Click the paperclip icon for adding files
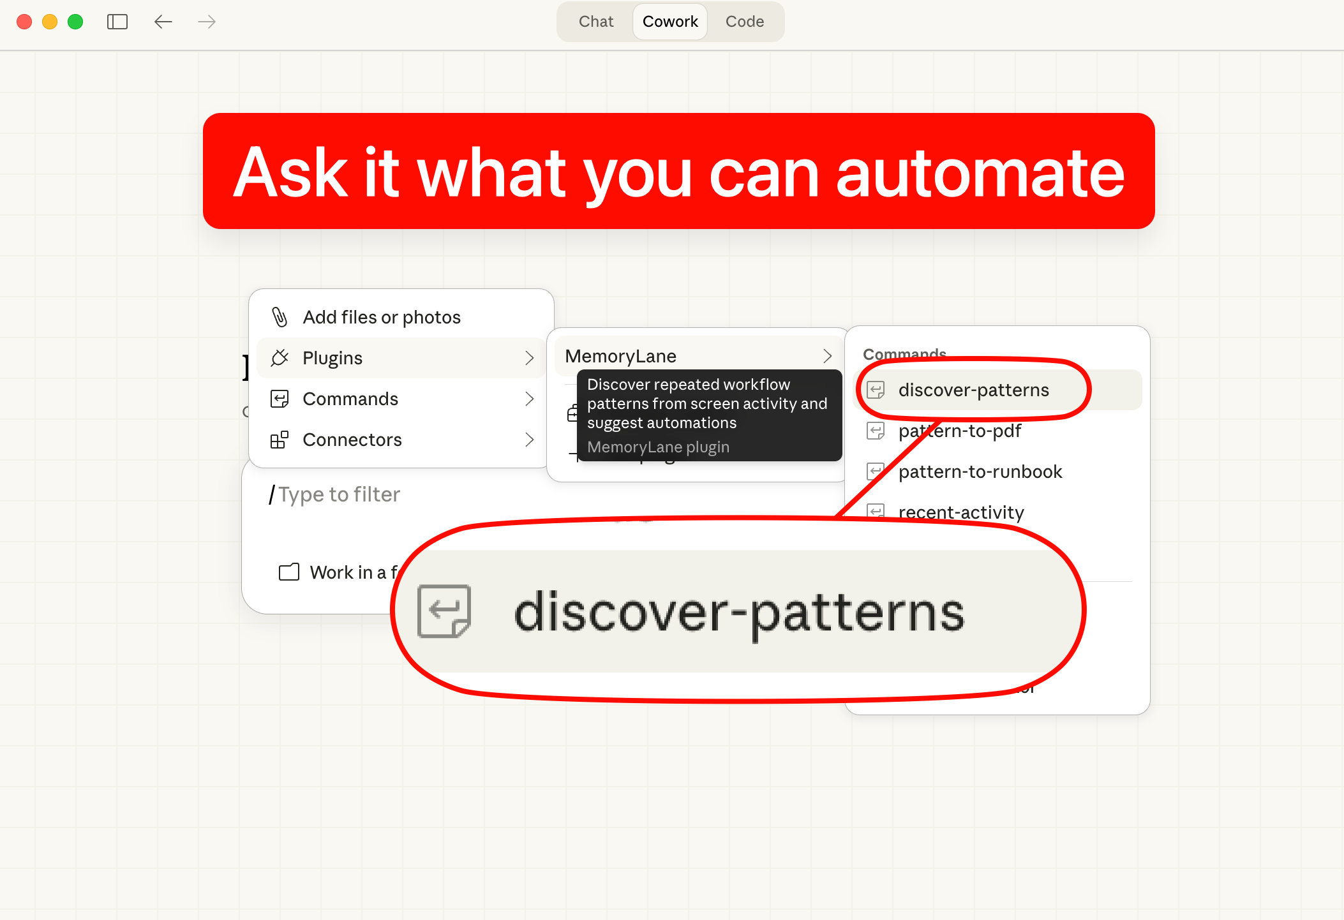The height and width of the screenshot is (920, 1344). click(280, 317)
